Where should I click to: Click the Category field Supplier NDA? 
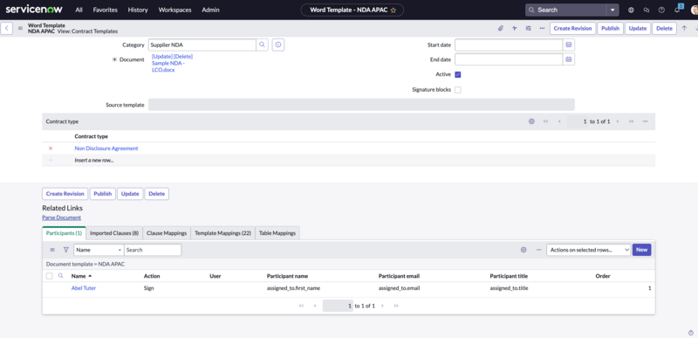pos(202,45)
